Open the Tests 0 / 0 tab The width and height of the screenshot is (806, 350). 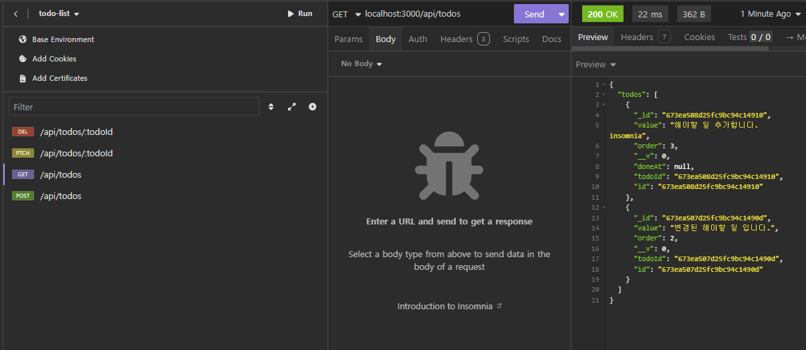[751, 37]
